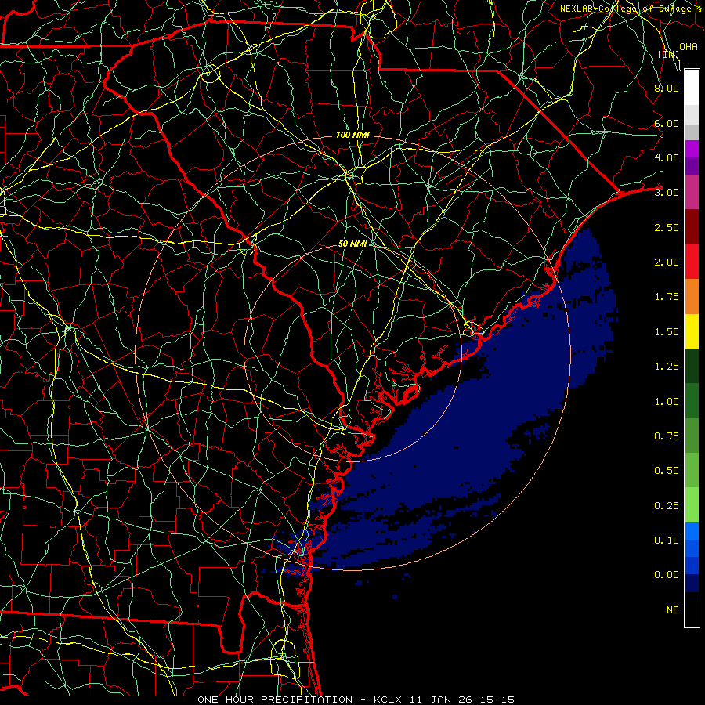Click the 'ND' no-data legend label
The width and height of the screenshot is (705, 705).
click(673, 610)
